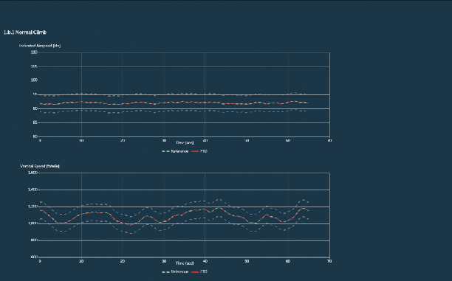
Task: Toggle Reference series in the airspeed chart legend
Action: point(175,151)
